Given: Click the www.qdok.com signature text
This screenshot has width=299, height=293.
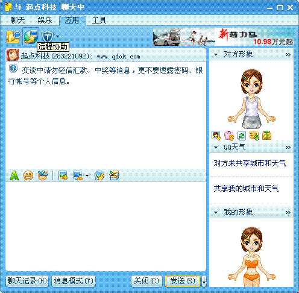Looking at the screenshot, I should (x=119, y=57).
